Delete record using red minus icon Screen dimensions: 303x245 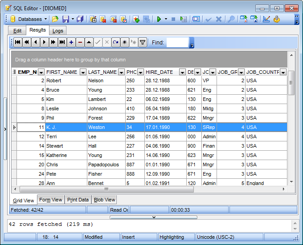click(x=80, y=42)
